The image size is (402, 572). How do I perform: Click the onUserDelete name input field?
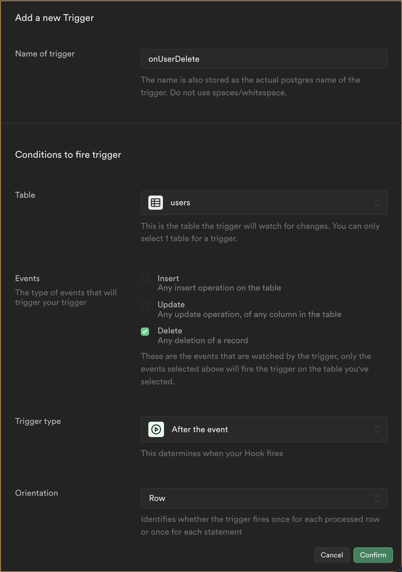tap(264, 59)
